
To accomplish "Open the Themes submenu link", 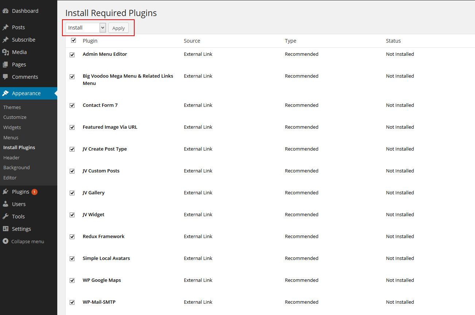I will 12,107.
